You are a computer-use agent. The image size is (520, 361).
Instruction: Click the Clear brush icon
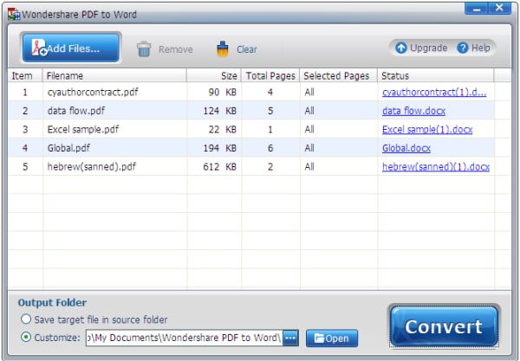[x=223, y=49]
